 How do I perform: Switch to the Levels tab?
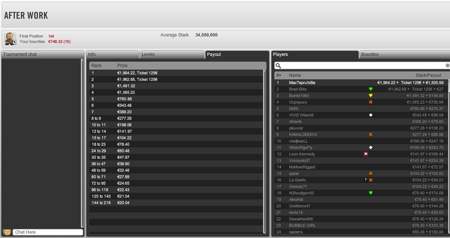(x=172, y=54)
